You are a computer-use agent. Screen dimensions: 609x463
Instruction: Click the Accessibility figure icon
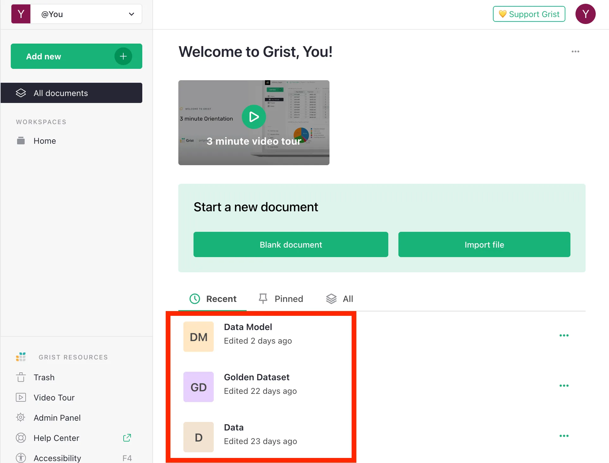(21, 458)
